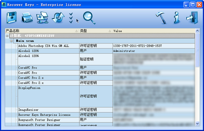Select the 许可证密钥 cell of ImageResizer
Image resolution: width=204 pixels, height=131 pixels.
96,110
